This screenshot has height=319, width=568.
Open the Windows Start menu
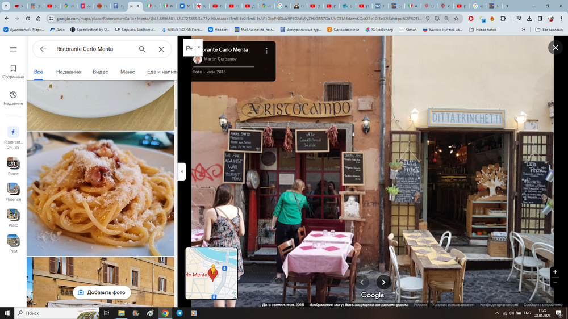[7, 313]
